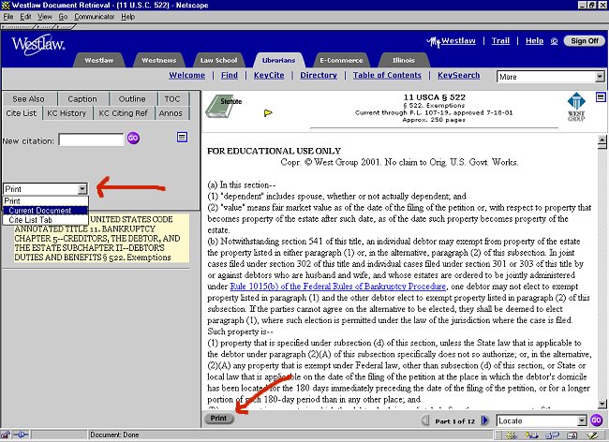Go to the next document part arrow
The width and height of the screenshot is (609, 442).
pyautogui.click(x=484, y=420)
